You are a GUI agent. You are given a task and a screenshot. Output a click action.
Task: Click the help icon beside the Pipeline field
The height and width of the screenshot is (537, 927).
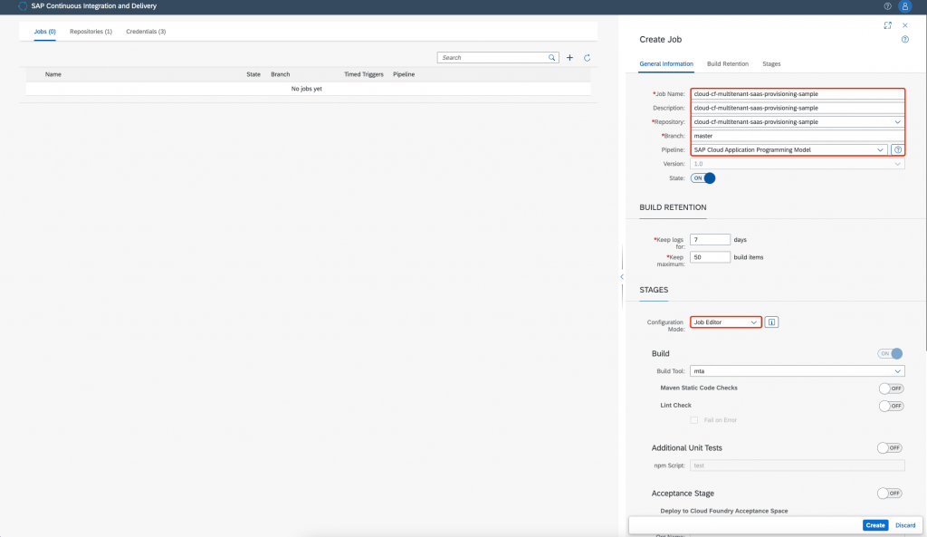click(x=898, y=149)
